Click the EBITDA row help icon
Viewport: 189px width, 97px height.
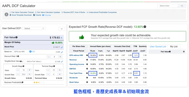(x=87, y=69)
